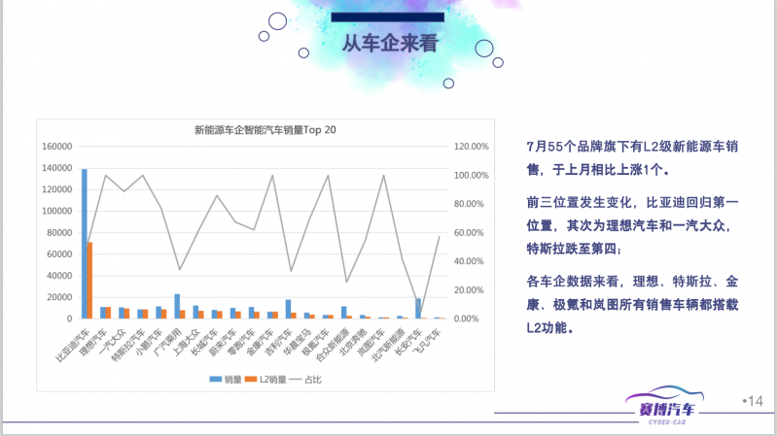Click the axis label 特斯拉汽车
The width and height of the screenshot is (777, 436).
[x=128, y=345]
